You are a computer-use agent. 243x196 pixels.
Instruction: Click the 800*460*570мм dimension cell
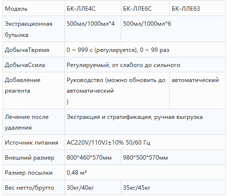93,157
